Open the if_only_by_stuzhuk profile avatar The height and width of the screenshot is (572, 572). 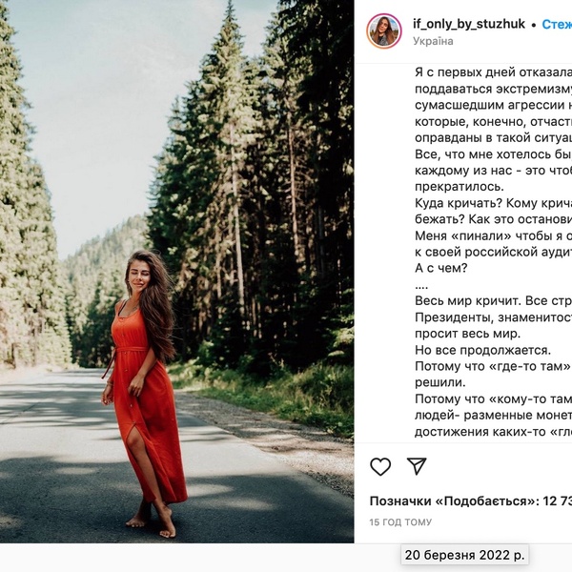coord(384,31)
